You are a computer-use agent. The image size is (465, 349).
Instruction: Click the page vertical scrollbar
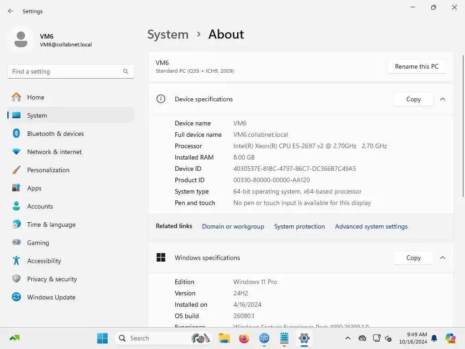pos(463,126)
